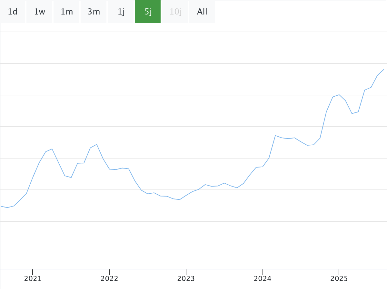Show All available chart history
Image resolution: width=387 pixels, height=290 pixels.
[202, 12]
